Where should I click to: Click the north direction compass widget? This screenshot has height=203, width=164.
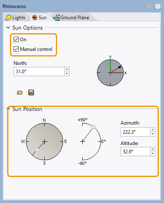(x=111, y=73)
